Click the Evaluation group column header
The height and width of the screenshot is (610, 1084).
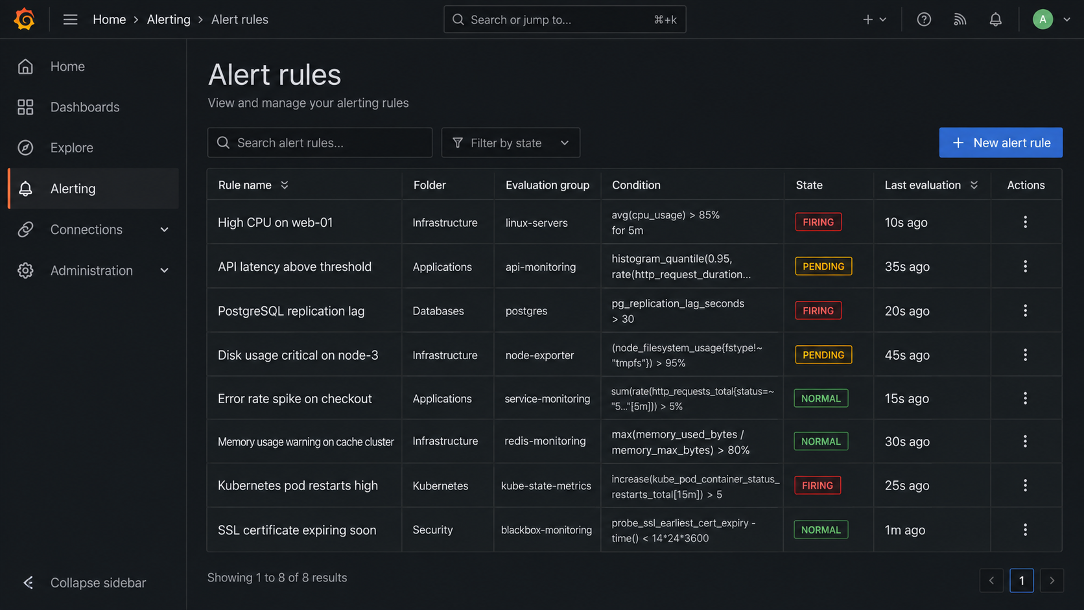point(547,185)
